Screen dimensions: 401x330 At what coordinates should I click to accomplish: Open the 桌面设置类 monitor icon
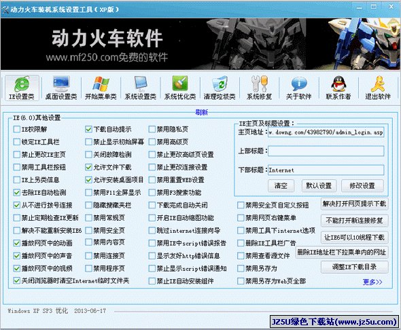[61, 88]
